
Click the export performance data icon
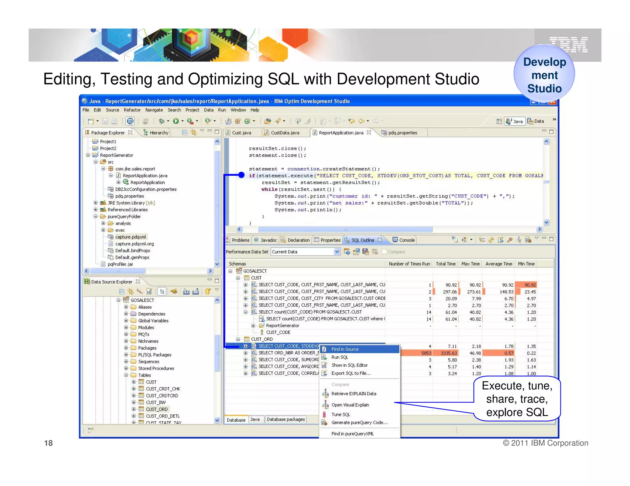[x=356, y=252]
